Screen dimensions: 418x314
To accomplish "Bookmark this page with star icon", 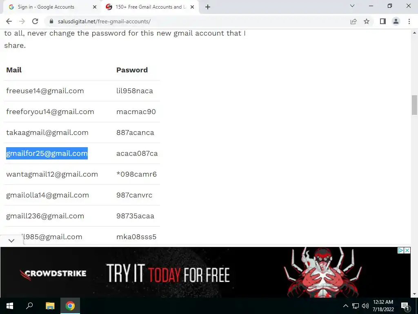I will (367, 21).
